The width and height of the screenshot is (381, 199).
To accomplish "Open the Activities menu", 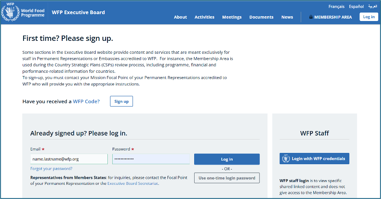I will pos(204,17).
